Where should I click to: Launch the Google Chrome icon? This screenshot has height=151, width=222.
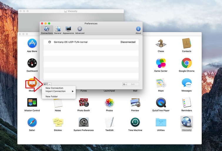tap(187, 63)
